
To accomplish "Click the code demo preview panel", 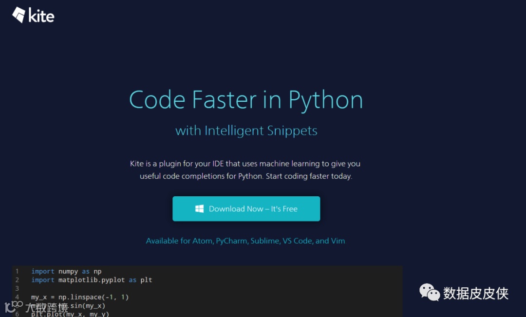I will [207, 291].
